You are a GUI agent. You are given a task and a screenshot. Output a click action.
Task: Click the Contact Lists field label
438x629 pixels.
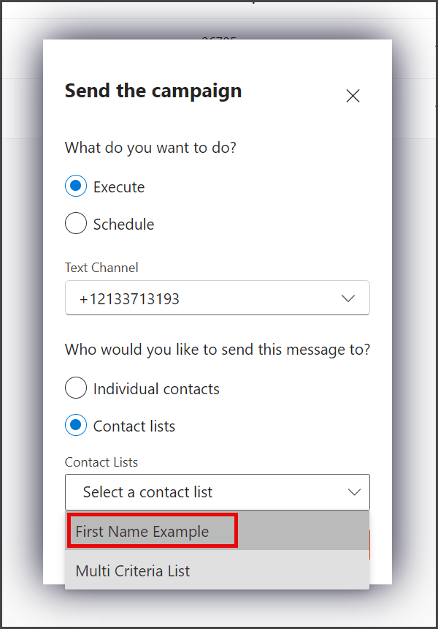coord(101,462)
